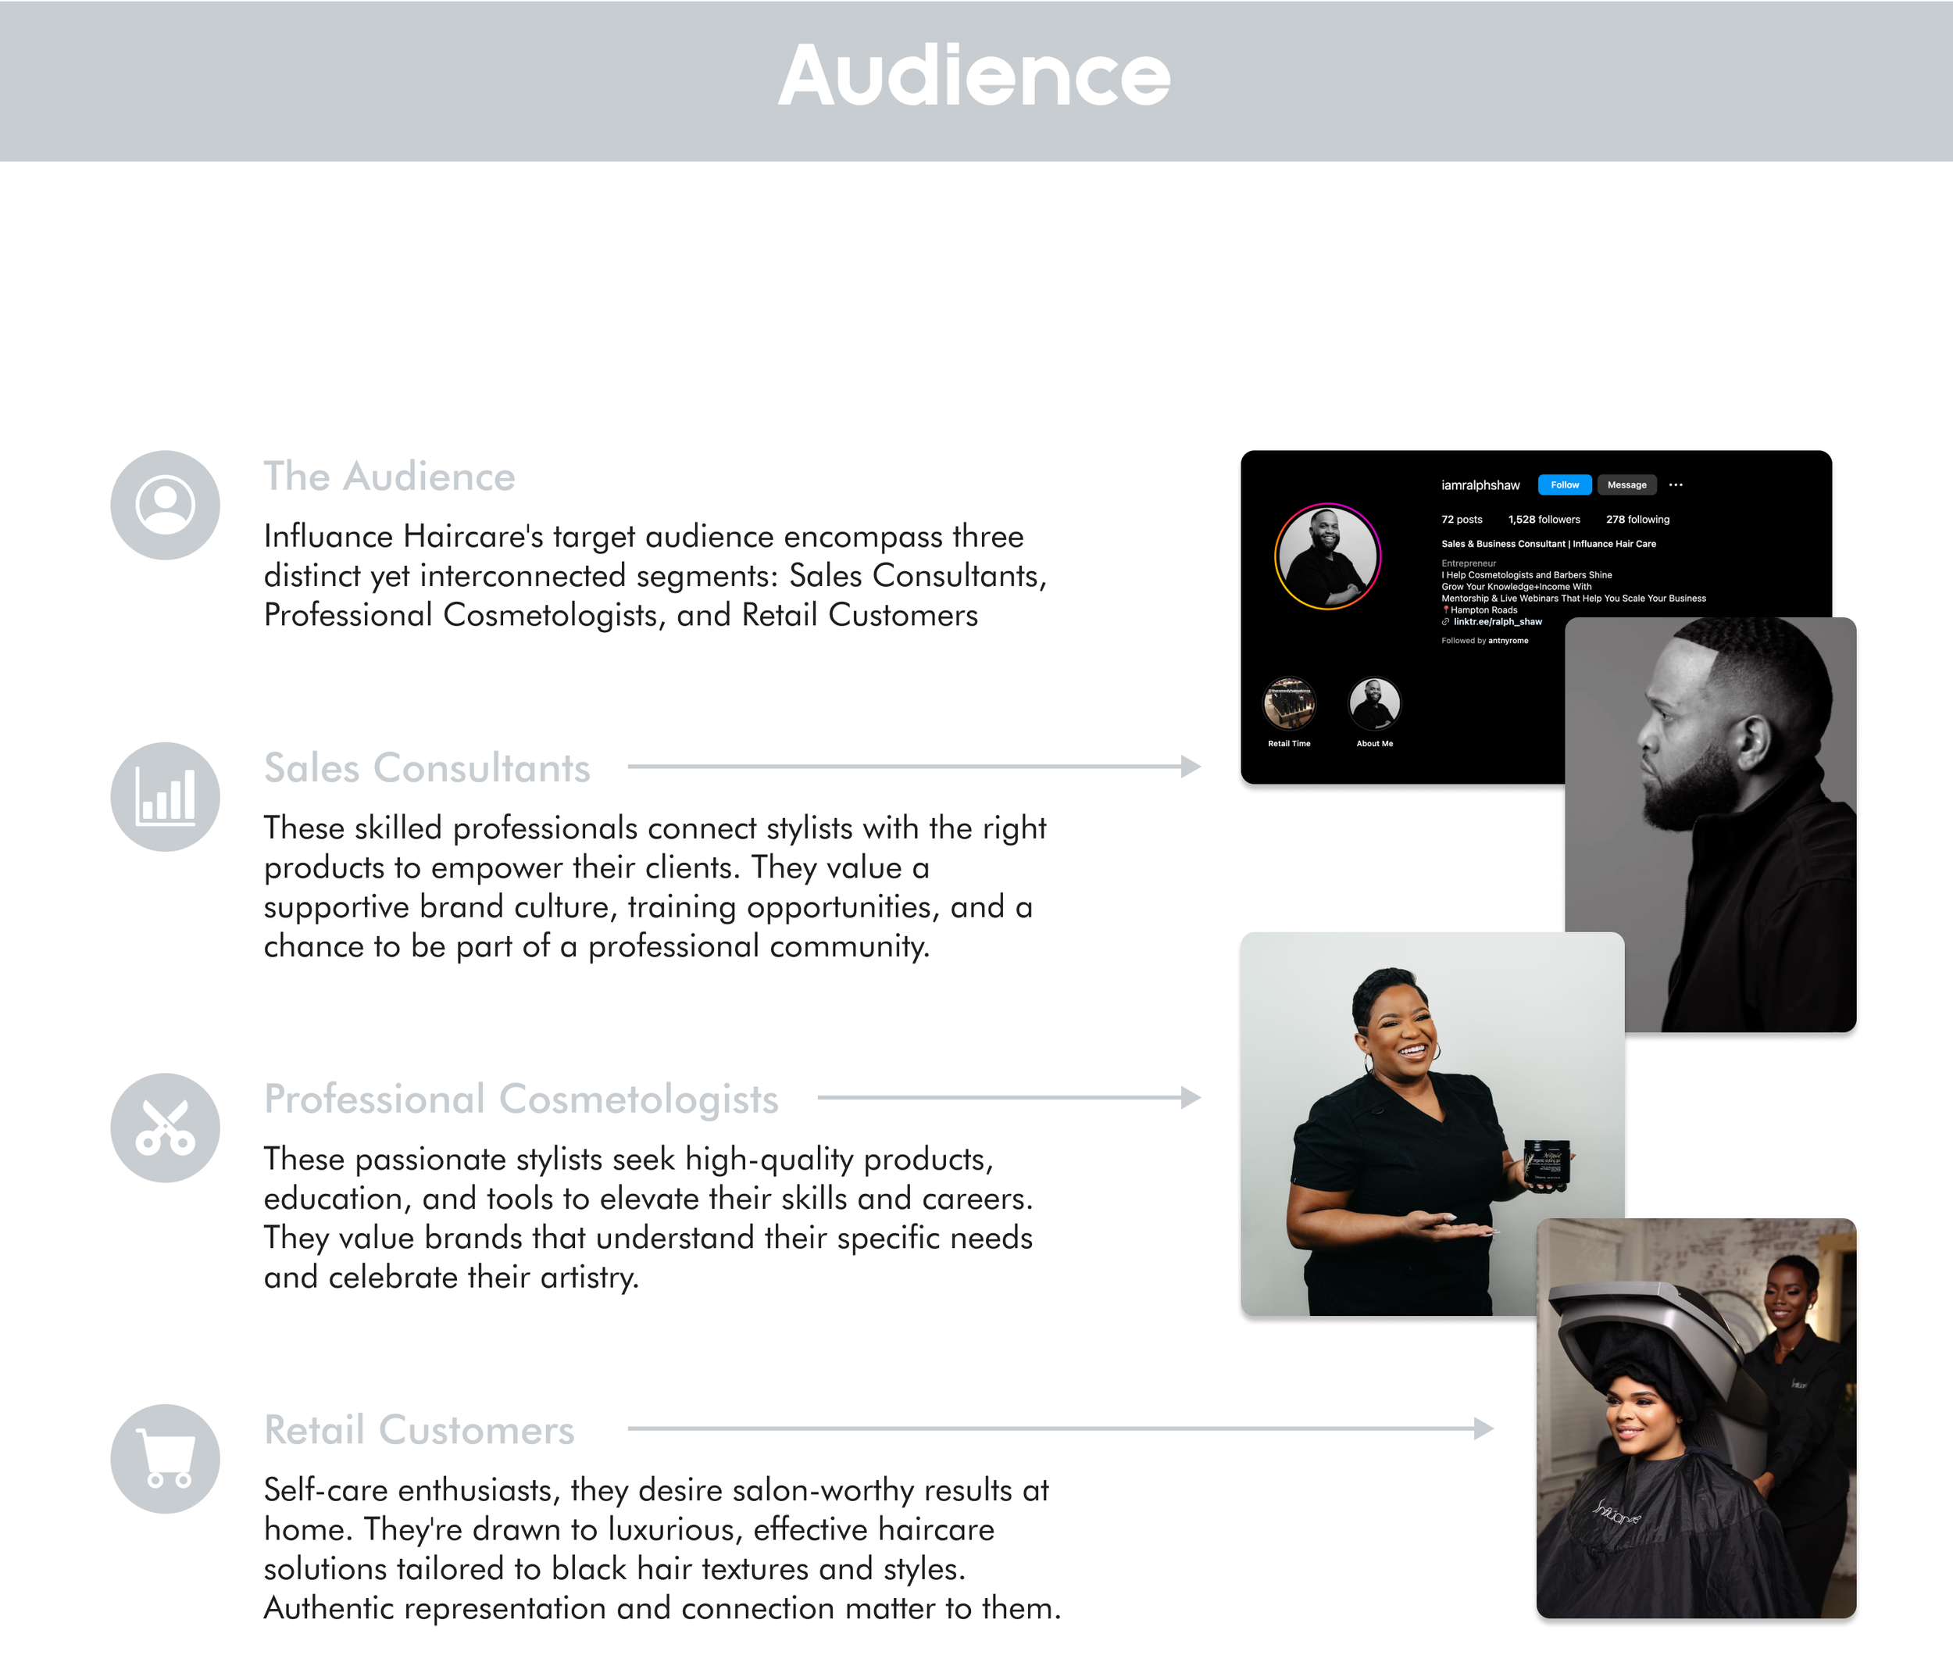
Task: Click the shopping cart Retail icon
Action: (165, 1459)
